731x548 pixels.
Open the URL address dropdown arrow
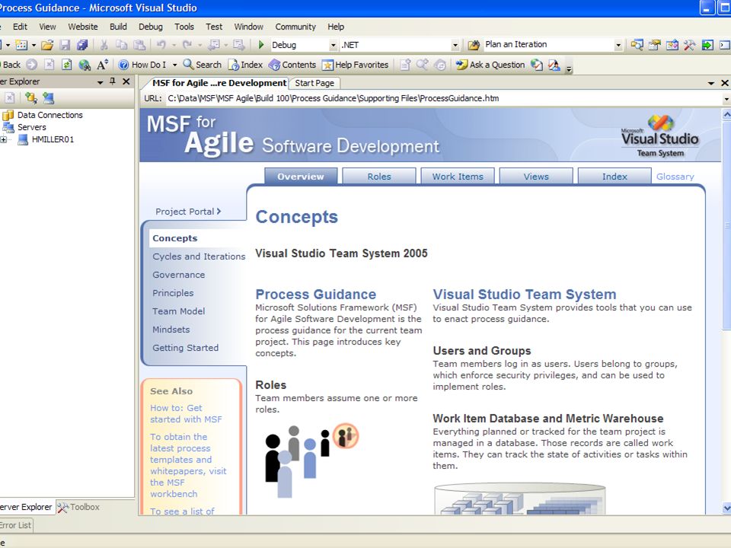point(726,99)
